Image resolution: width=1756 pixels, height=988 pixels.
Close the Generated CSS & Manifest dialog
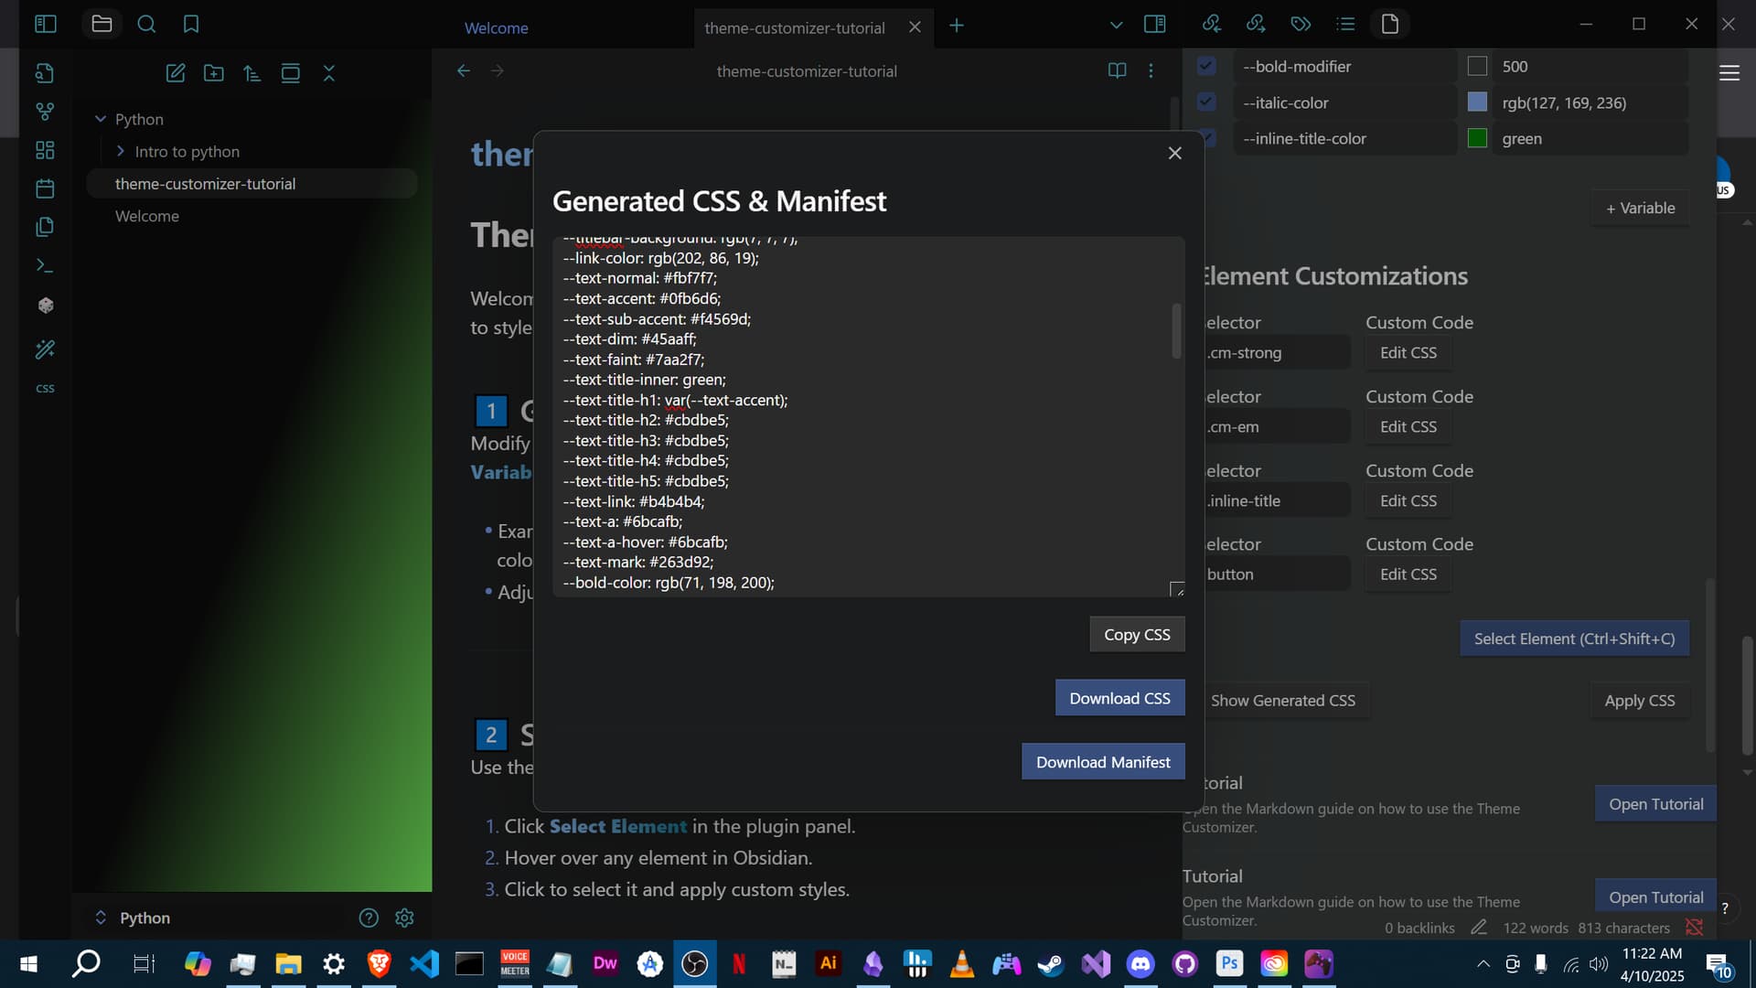coord(1175,153)
